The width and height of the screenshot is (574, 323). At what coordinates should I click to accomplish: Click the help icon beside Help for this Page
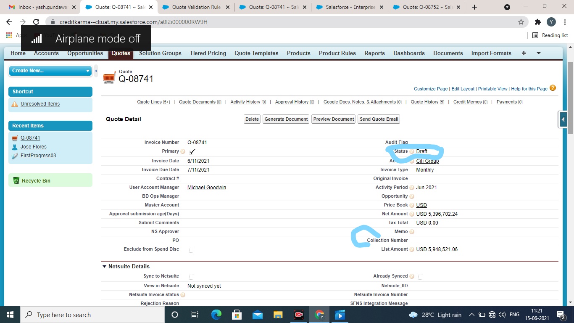point(553,88)
